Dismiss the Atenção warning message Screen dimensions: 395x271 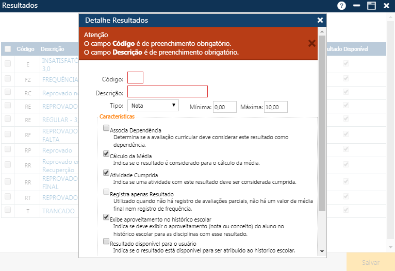click(x=311, y=43)
